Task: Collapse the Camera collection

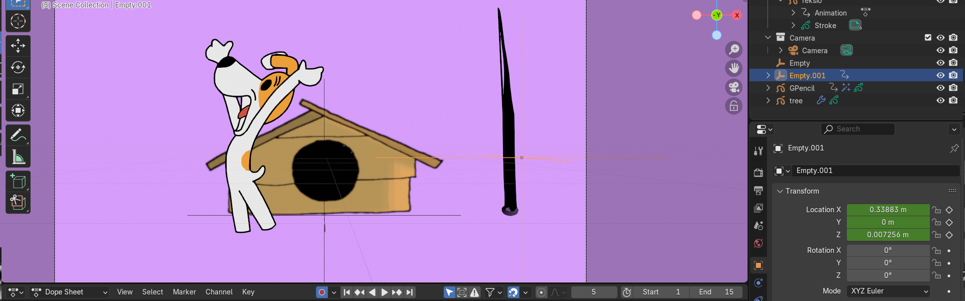Action: (x=768, y=38)
